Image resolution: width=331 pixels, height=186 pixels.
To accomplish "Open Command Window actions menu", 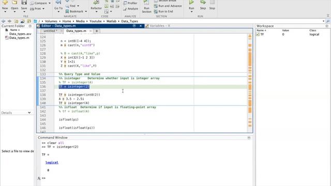I will 249,138.
